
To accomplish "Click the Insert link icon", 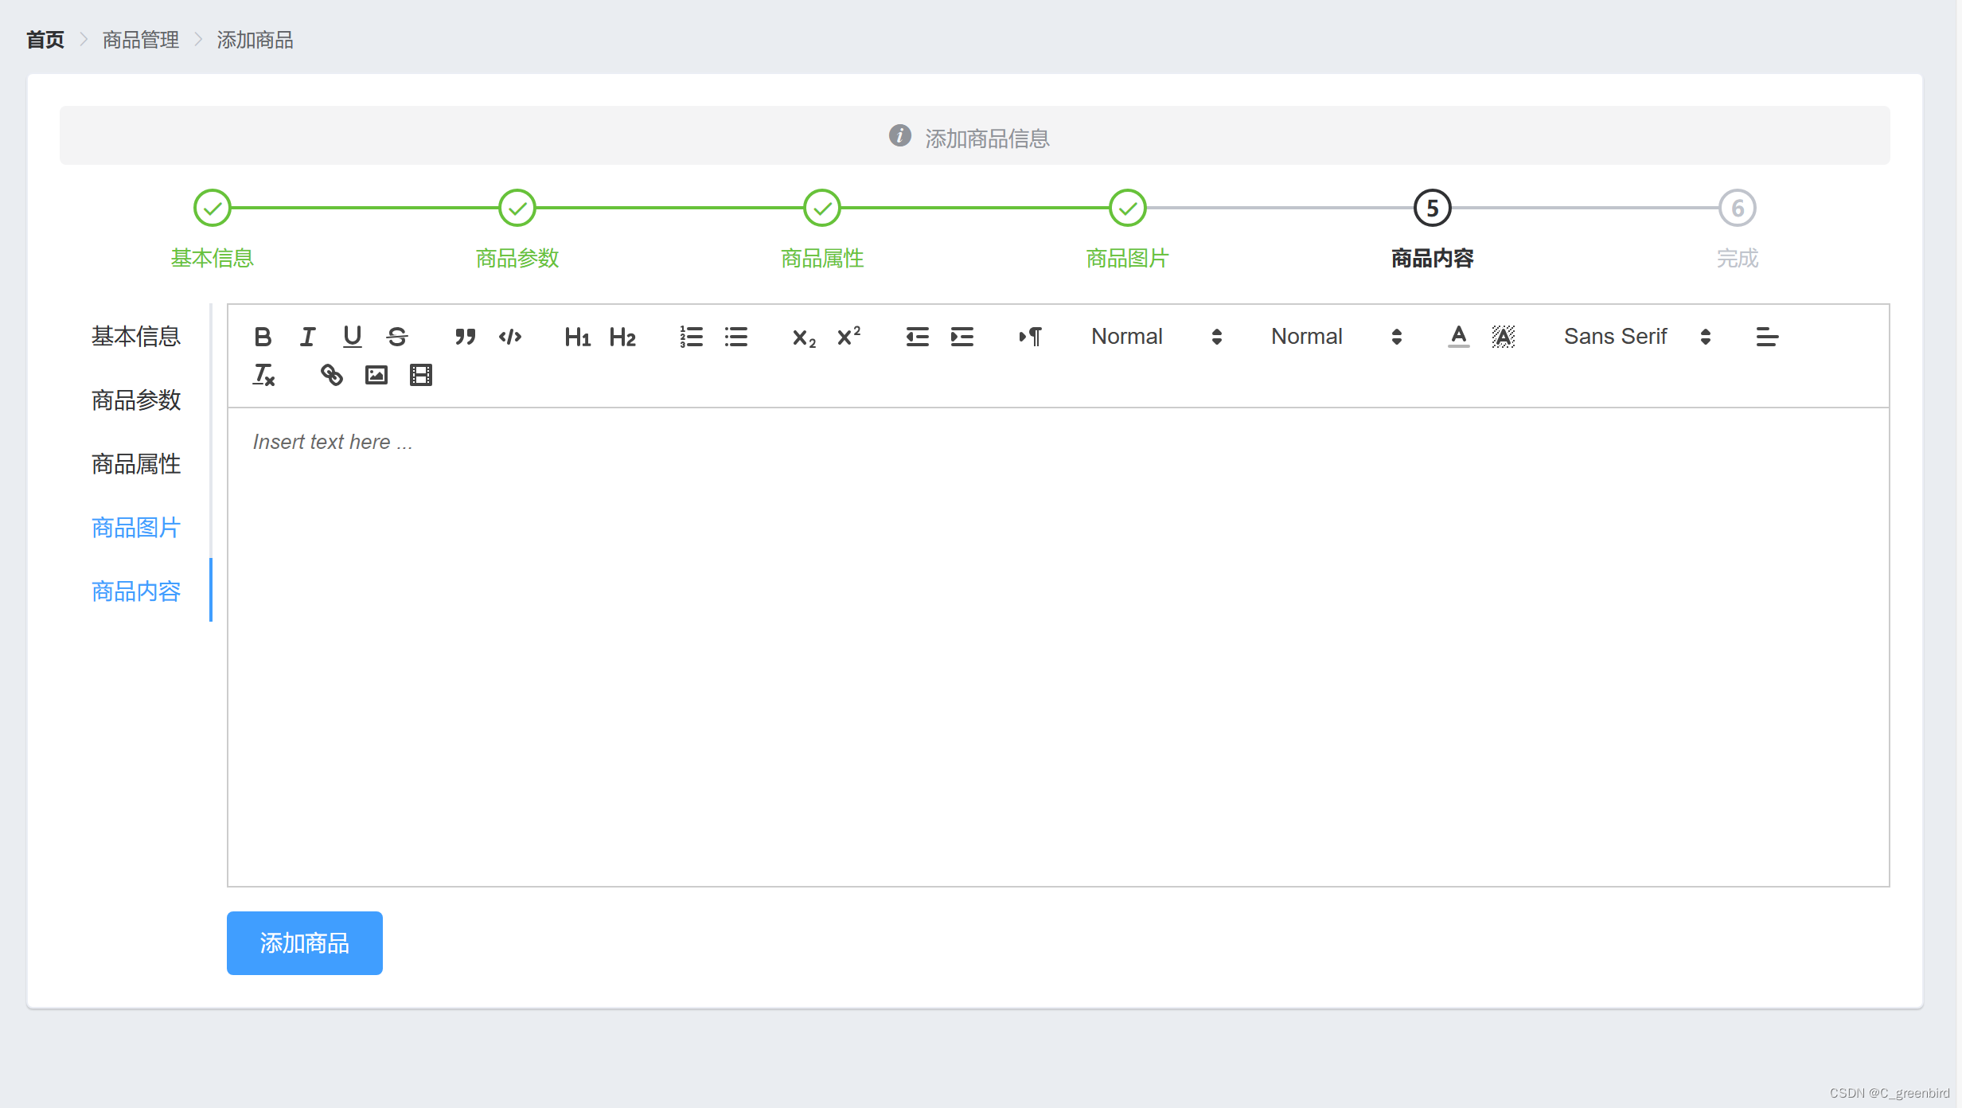I will [333, 376].
